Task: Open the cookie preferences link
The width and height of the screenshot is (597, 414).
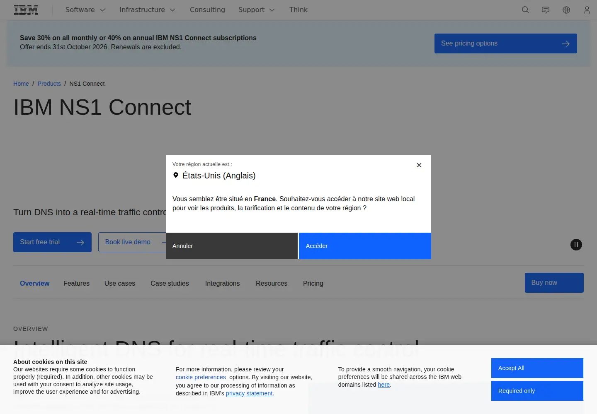Action: pos(201,377)
